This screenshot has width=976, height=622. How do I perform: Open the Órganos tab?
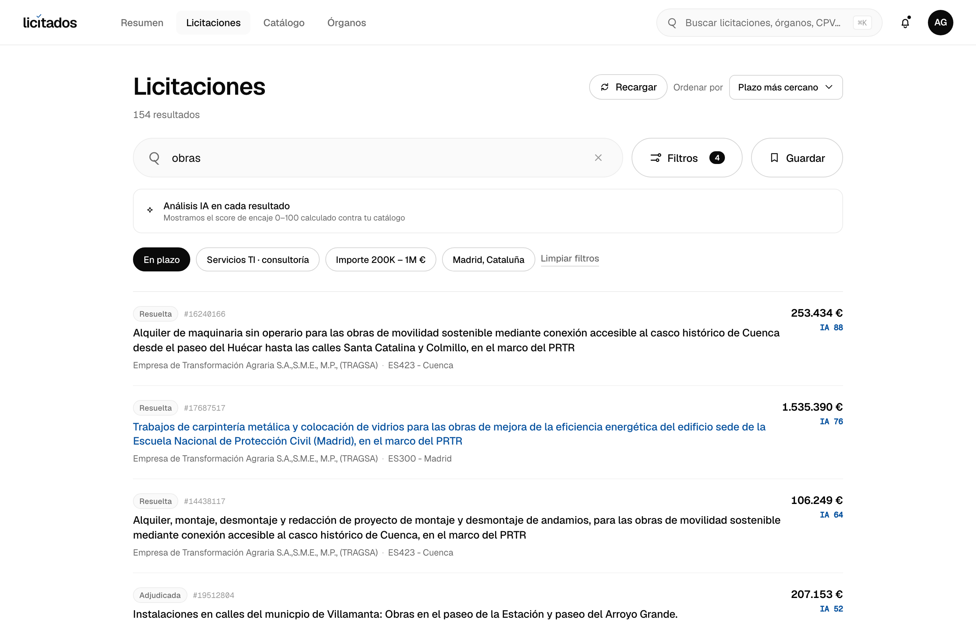[x=347, y=23]
